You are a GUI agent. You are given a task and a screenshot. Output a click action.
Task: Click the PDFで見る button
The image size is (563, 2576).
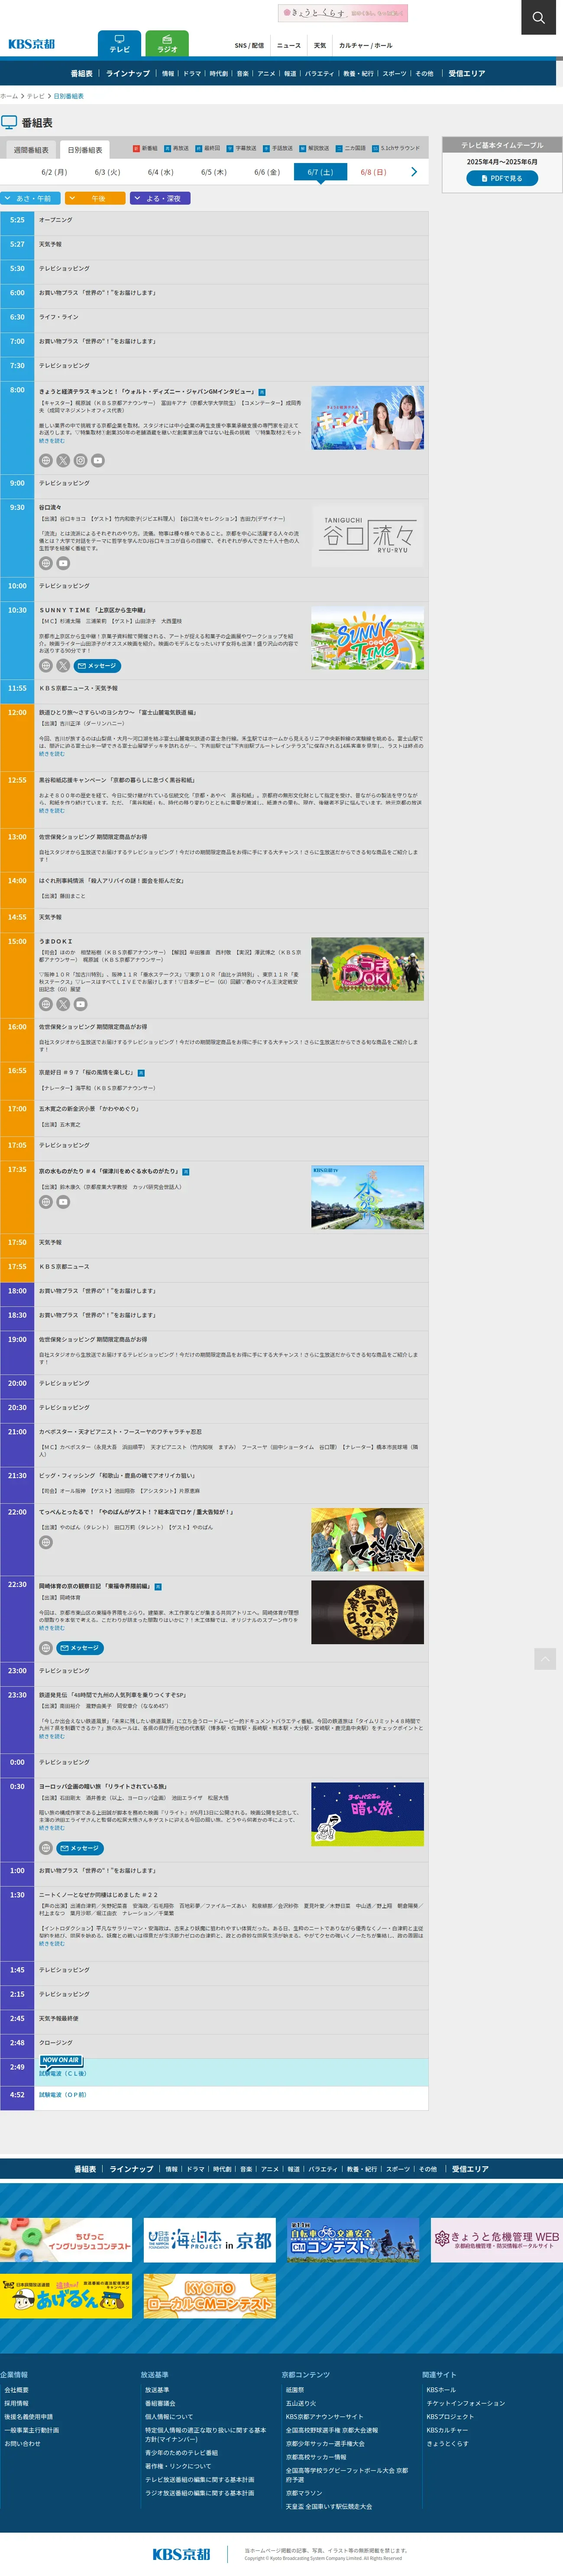tap(502, 178)
